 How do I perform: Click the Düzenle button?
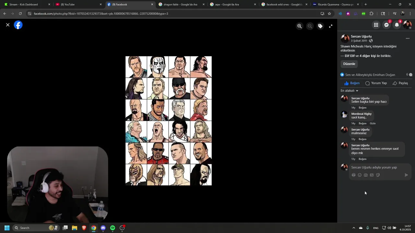click(x=349, y=64)
